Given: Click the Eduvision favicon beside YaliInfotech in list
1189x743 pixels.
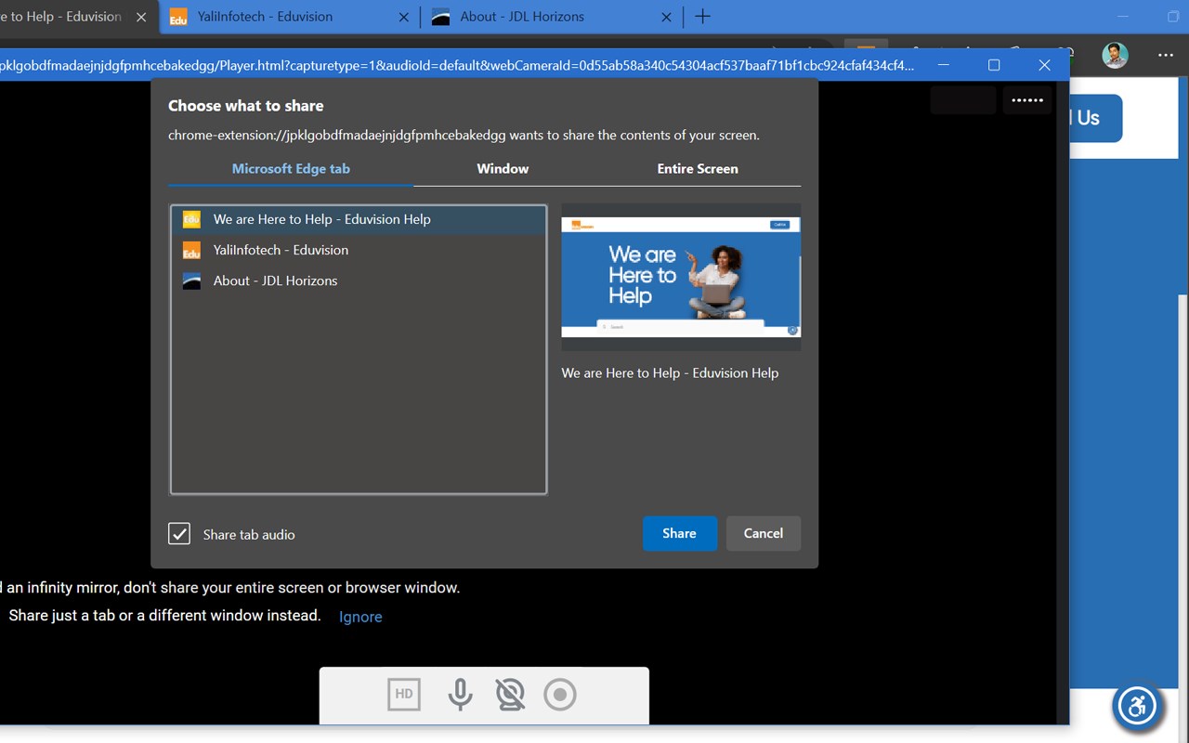Looking at the screenshot, I should point(191,250).
